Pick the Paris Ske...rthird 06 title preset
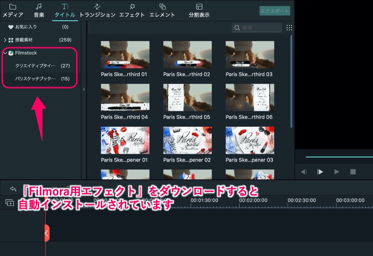The image size is (373, 256). [x=250, y=97]
